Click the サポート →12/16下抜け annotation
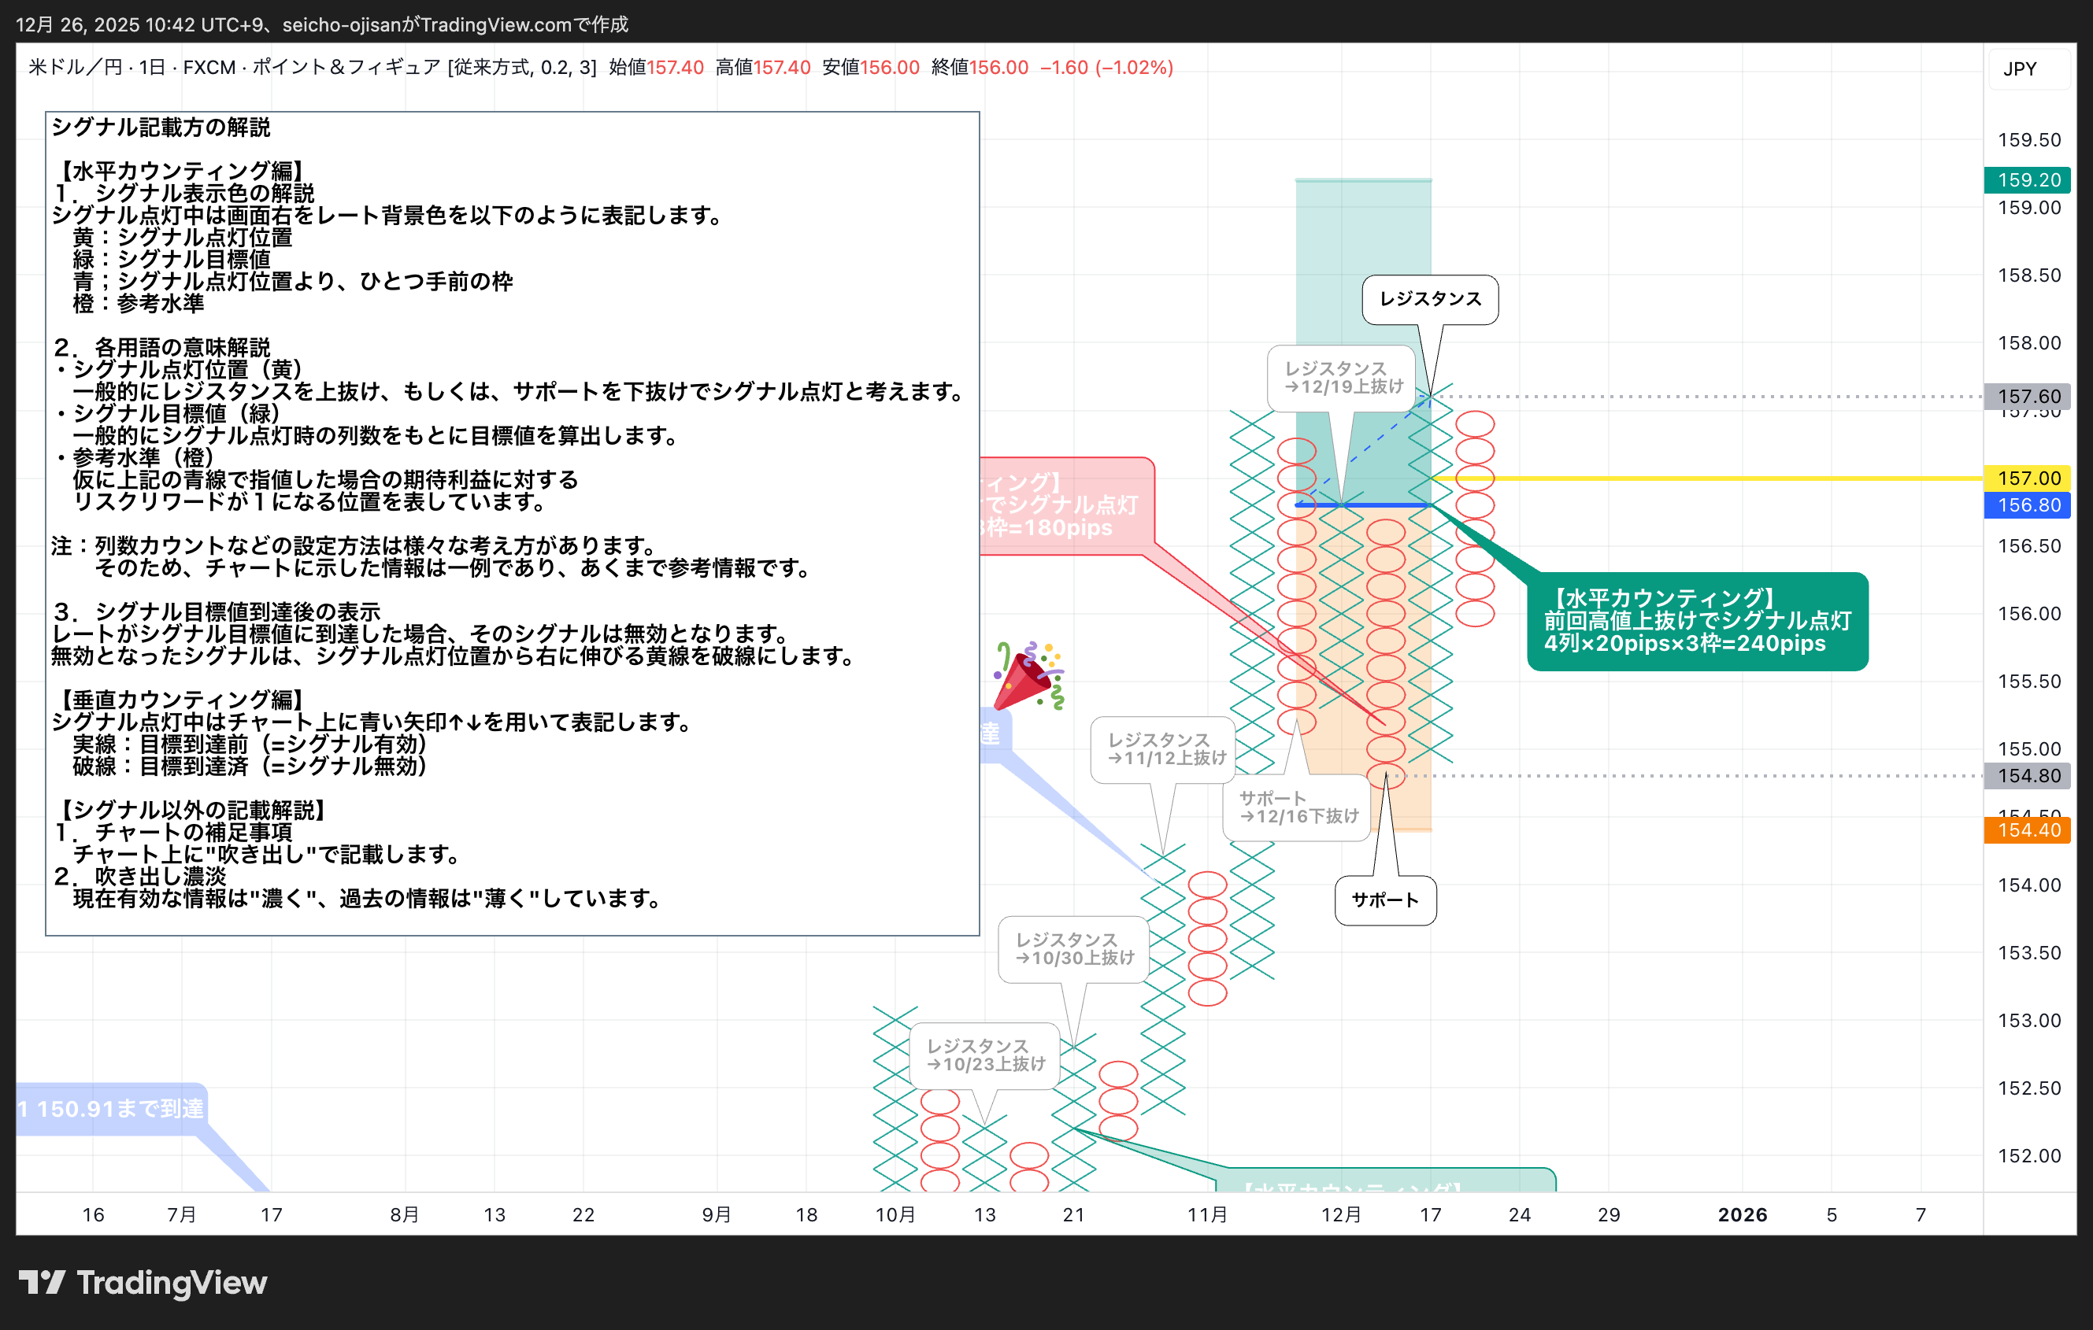2093x1330 pixels. point(1298,805)
